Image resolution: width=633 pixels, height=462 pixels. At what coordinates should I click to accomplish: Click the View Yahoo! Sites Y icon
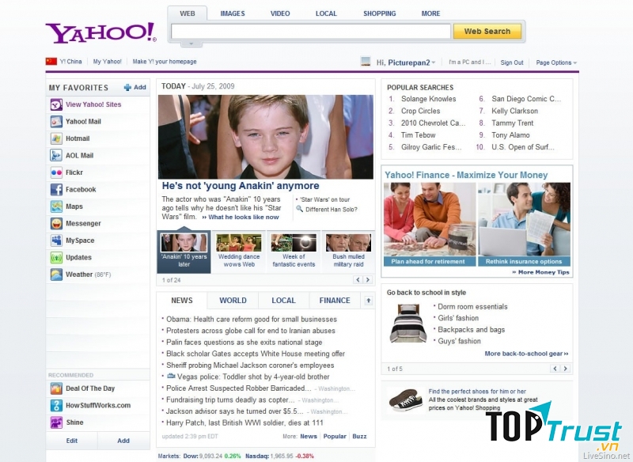pos(56,104)
